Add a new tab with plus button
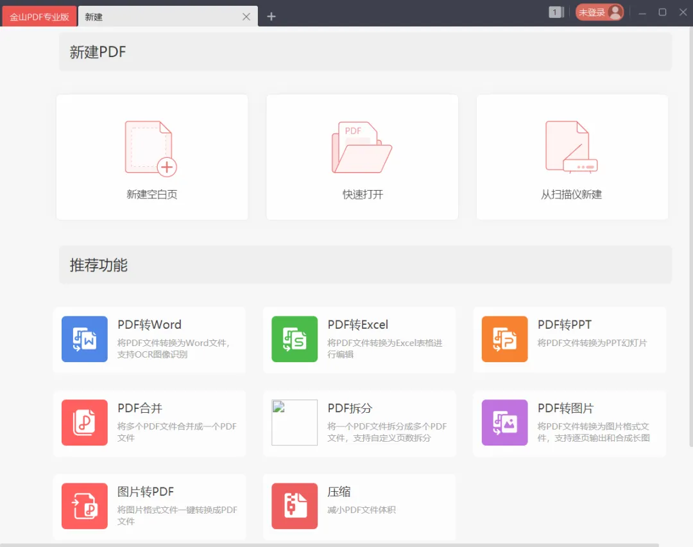Image resolution: width=693 pixels, height=547 pixels. tap(271, 17)
